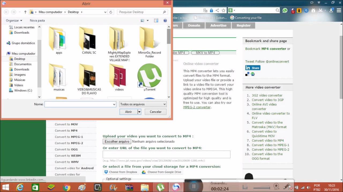Image resolution: width=343 pixels, height=192 pixels.
Task: Go up one folder level in the dialog
Action: (25, 12)
